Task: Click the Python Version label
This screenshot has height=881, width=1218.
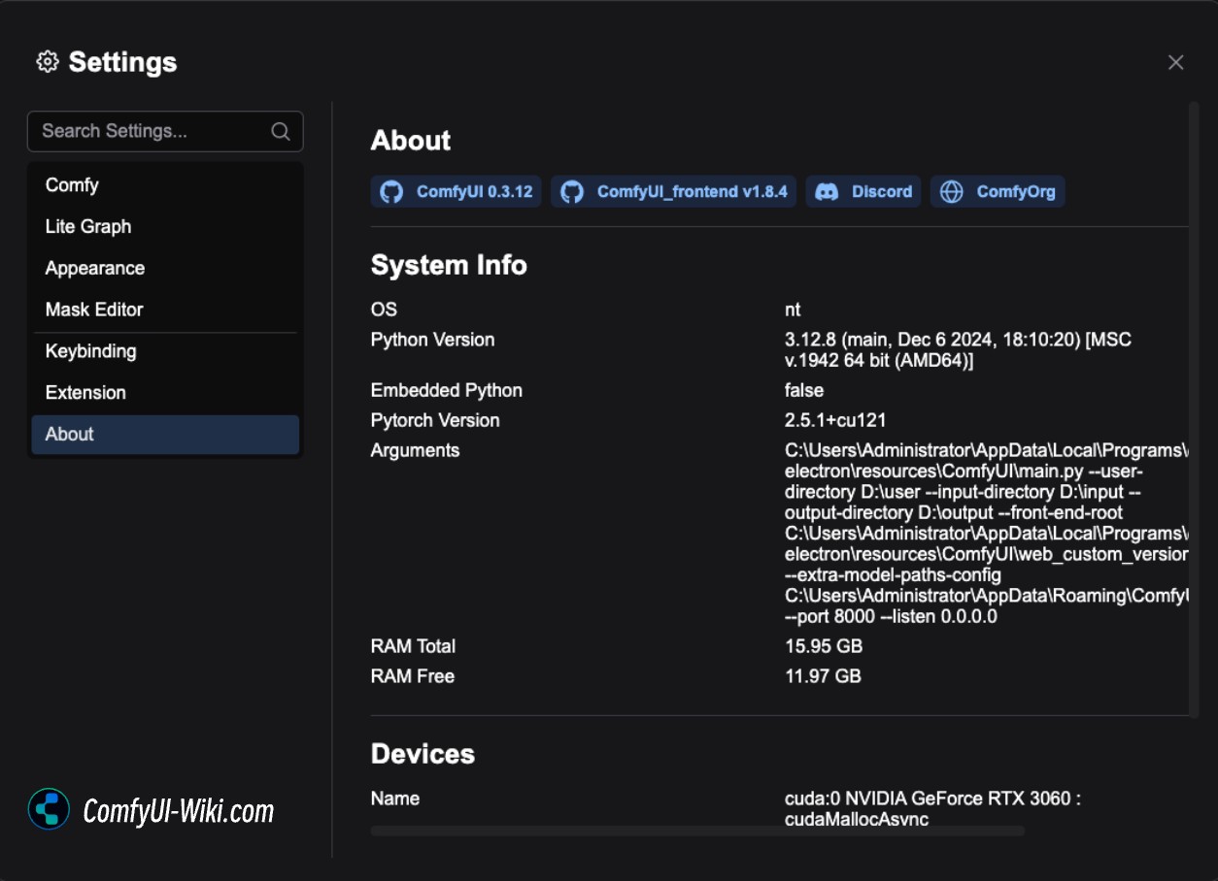Action: (x=432, y=340)
